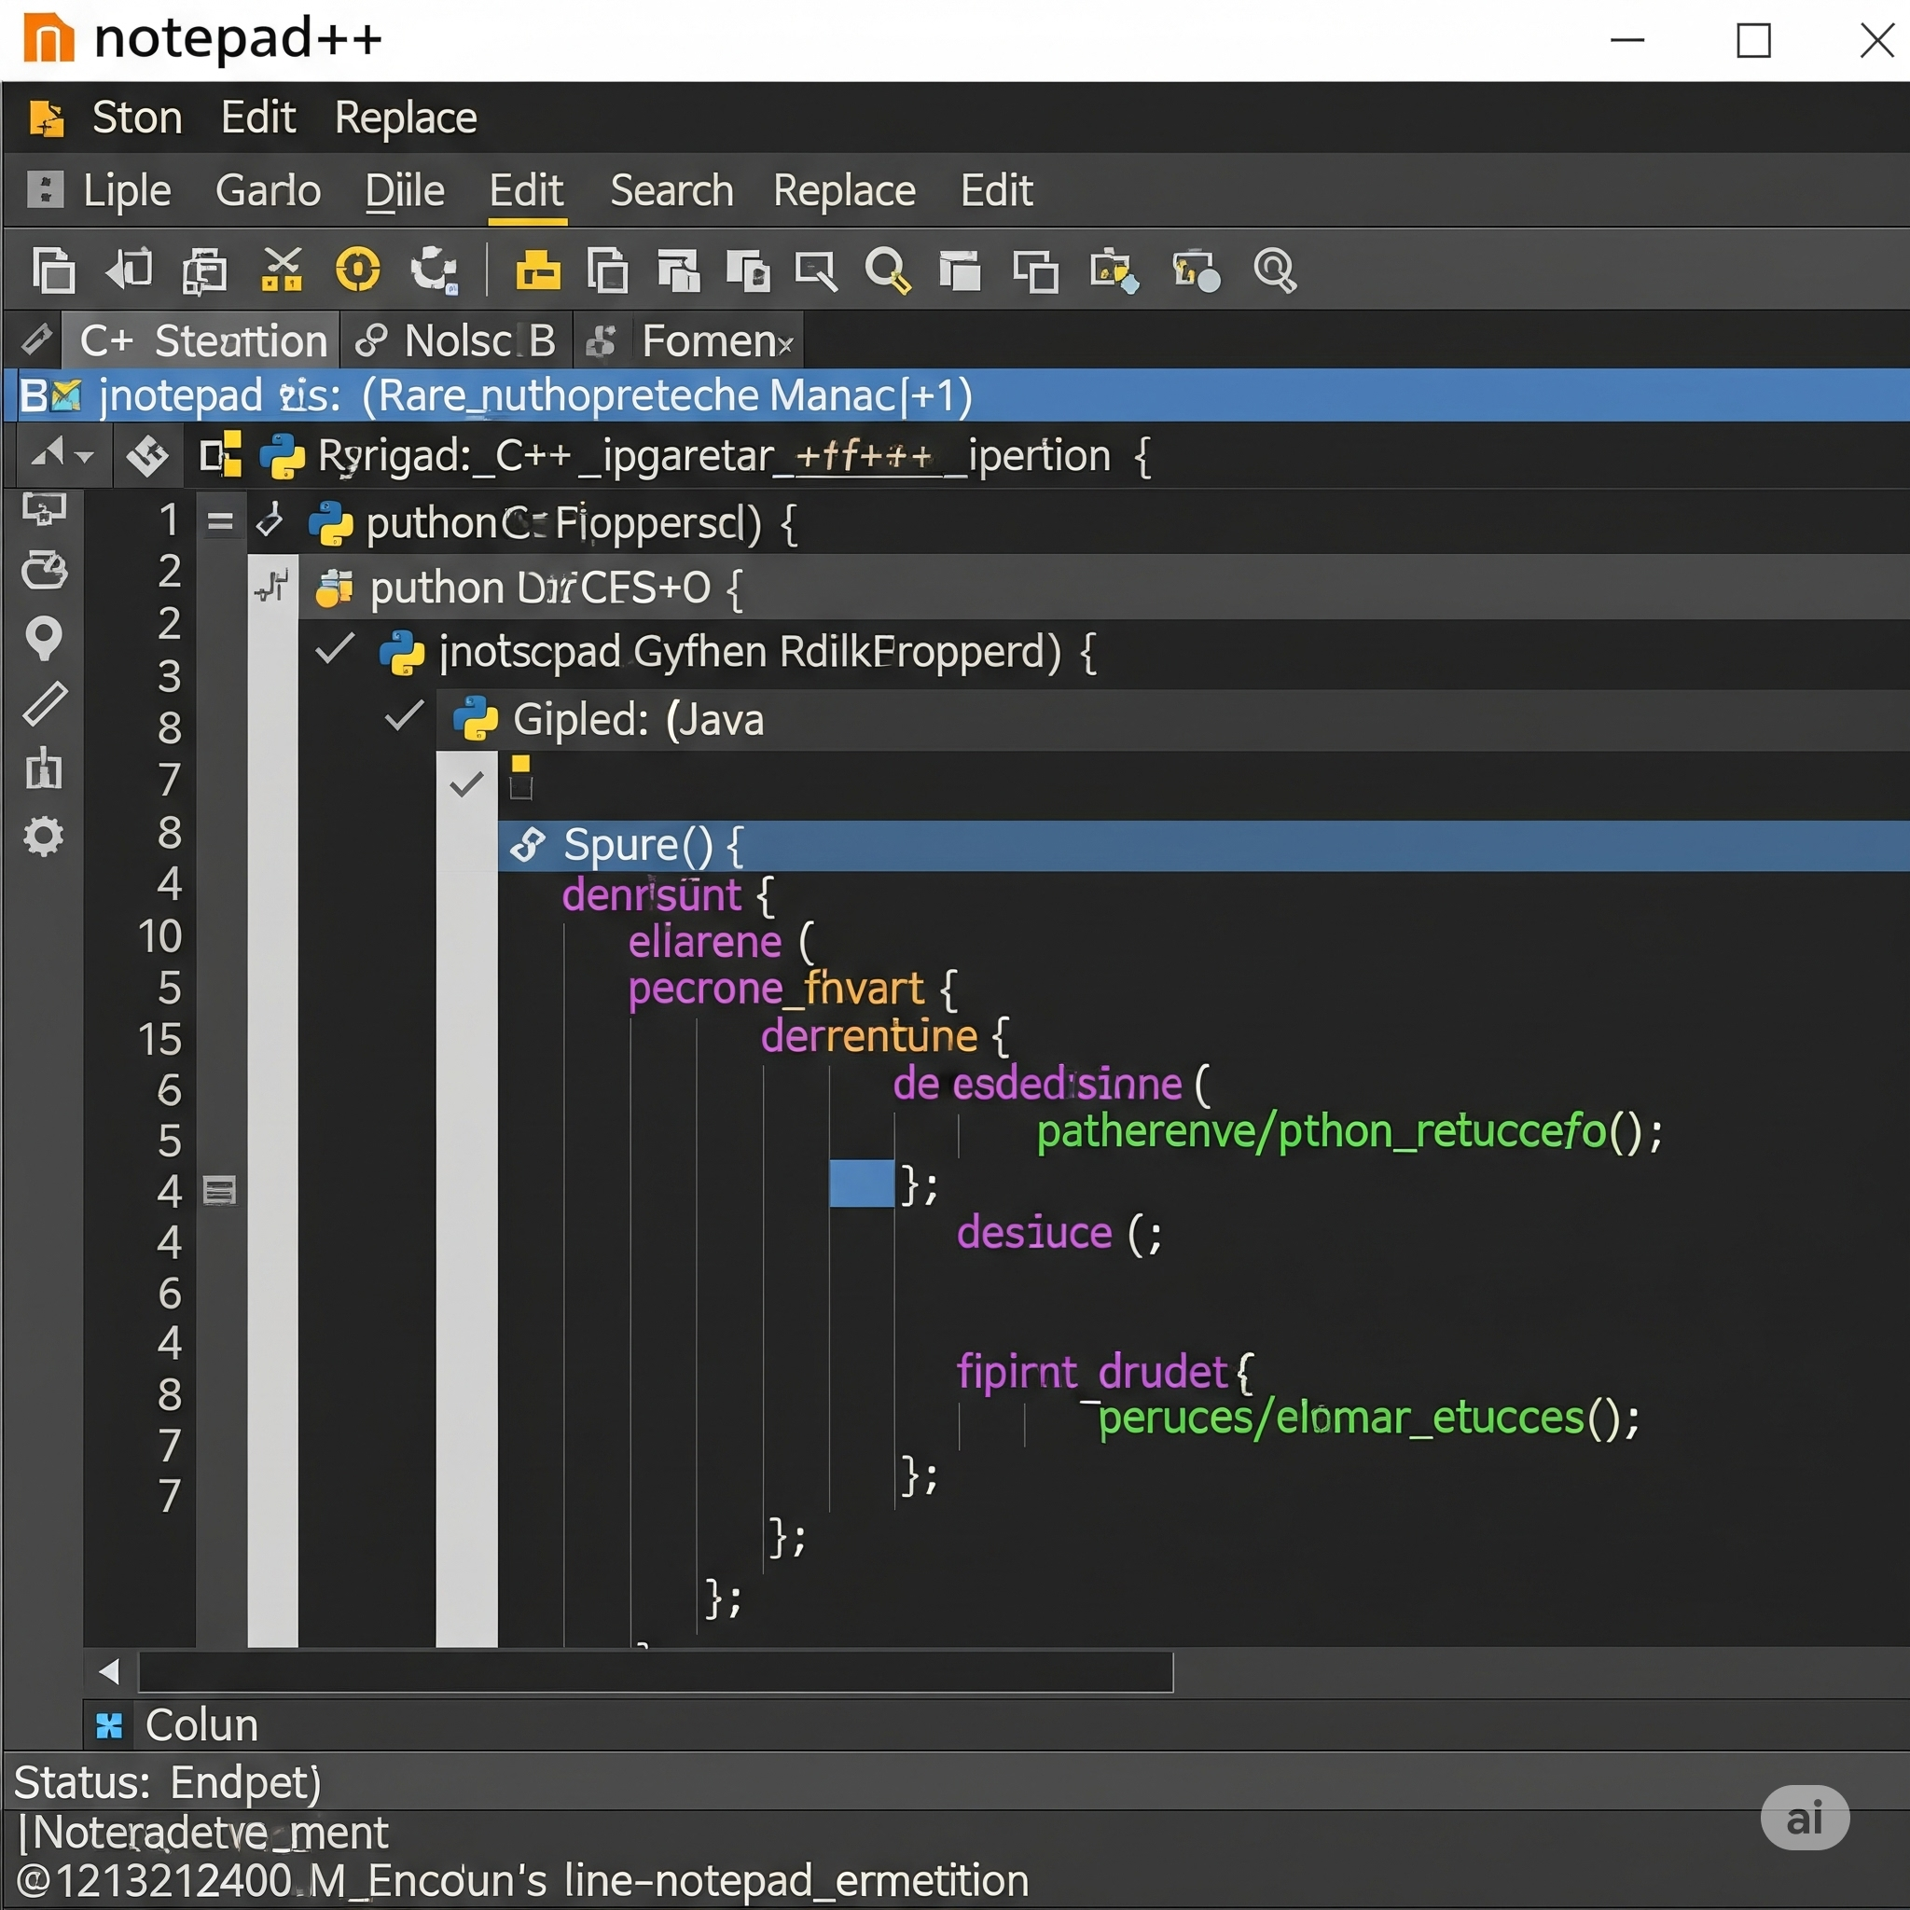Close the Fomen tab

pyautogui.click(x=785, y=346)
